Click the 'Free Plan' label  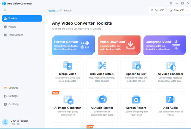click(15, 124)
